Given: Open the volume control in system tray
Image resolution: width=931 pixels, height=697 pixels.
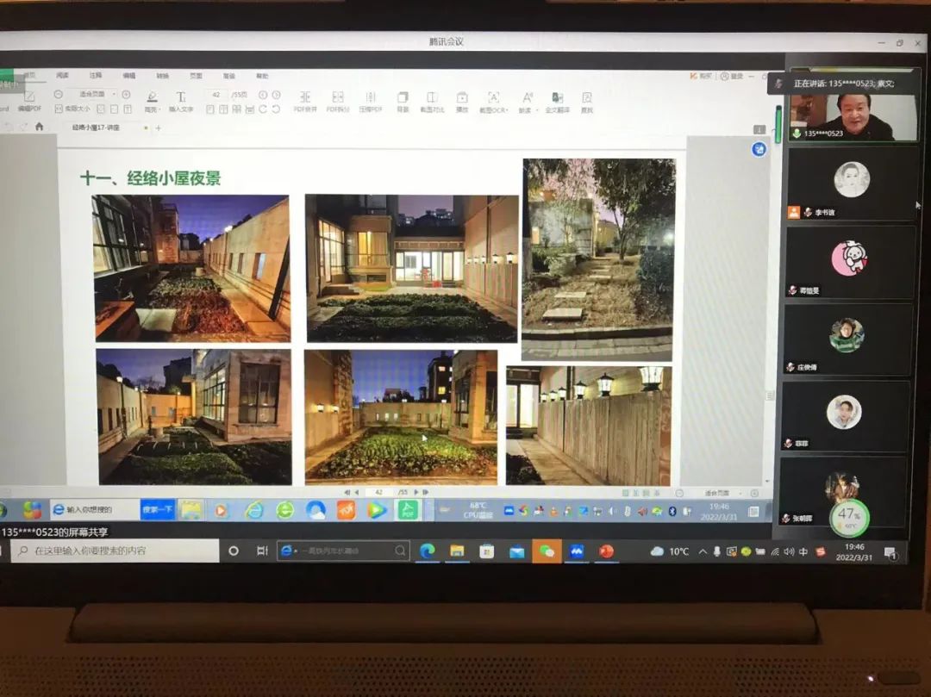Looking at the screenshot, I should click(789, 551).
